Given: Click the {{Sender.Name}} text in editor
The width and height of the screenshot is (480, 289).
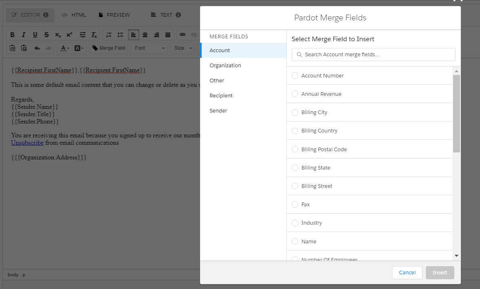Looking at the screenshot, I should click(x=35, y=107).
